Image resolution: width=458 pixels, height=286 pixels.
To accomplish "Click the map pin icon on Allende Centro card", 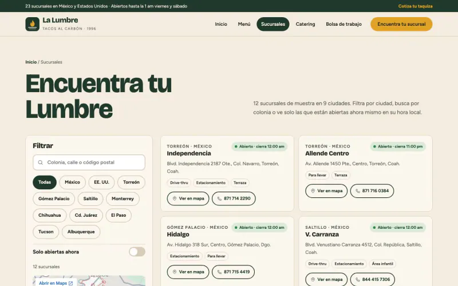I will click(x=313, y=191).
